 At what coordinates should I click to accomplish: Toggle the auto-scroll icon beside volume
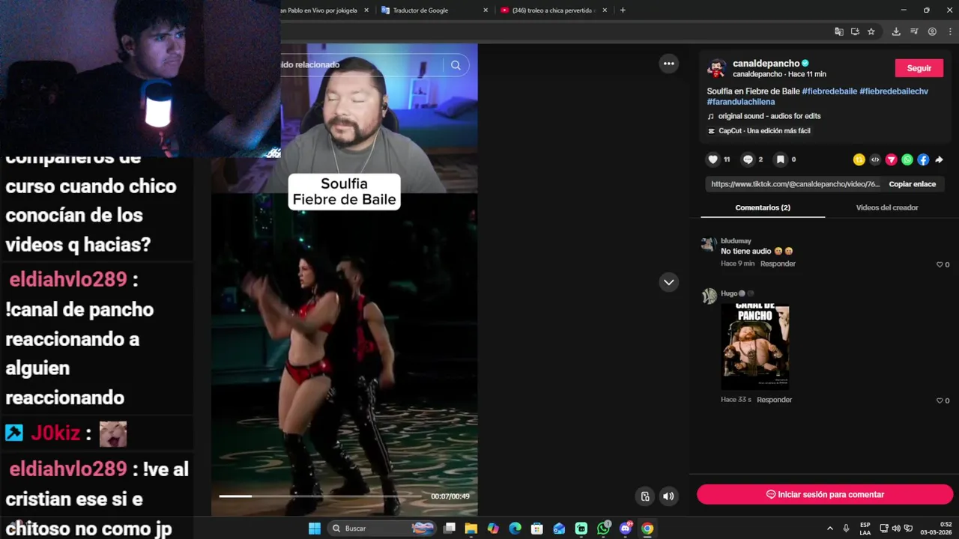pyautogui.click(x=645, y=496)
